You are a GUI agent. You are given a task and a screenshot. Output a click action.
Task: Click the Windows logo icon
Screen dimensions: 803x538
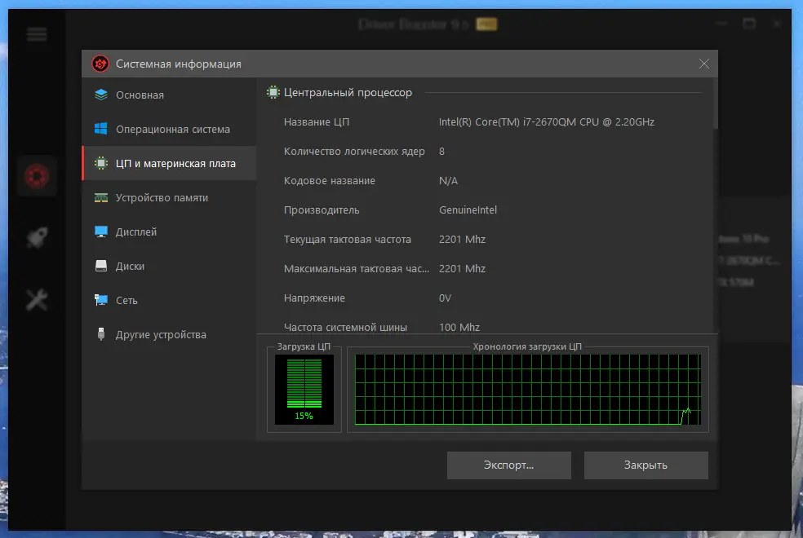pyautogui.click(x=101, y=129)
